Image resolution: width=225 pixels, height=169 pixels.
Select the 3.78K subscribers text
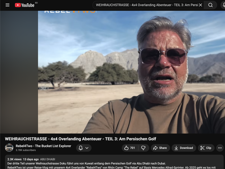click(26, 150)
